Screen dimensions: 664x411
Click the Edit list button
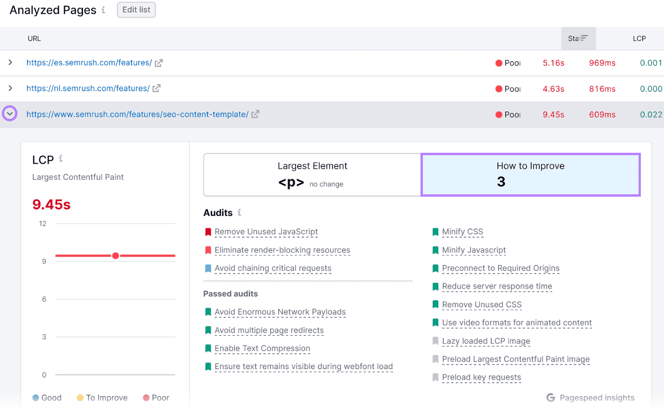click(136, 10)
